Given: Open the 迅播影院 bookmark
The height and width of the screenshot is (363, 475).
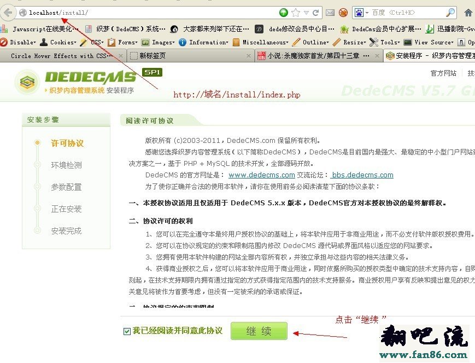Looking at the screenshot, I should point(450,29).
